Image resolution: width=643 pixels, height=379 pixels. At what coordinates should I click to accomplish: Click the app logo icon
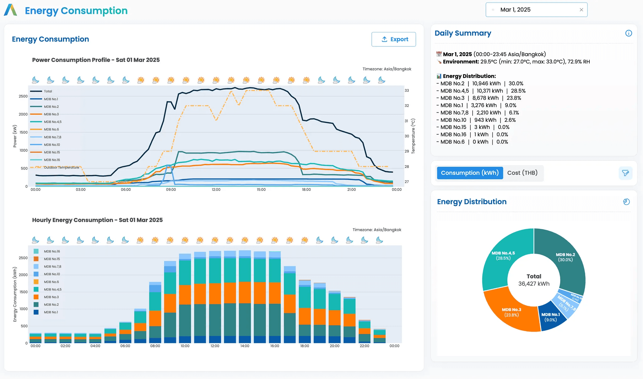[10, 10]
